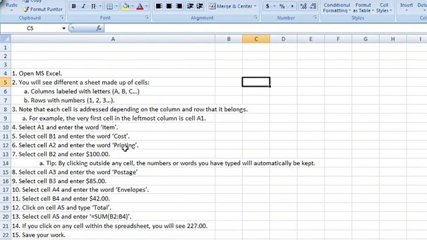Select cell '9. Select cell B3 and enter $85.00.'
This screenshot has height=240, width=427.
(x=113, y=181)
